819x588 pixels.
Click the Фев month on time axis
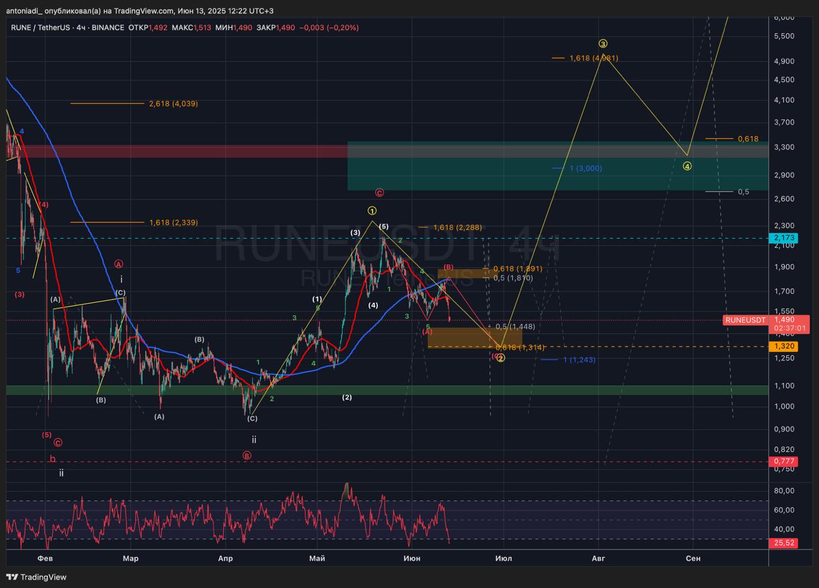click(x=45, y=558)
